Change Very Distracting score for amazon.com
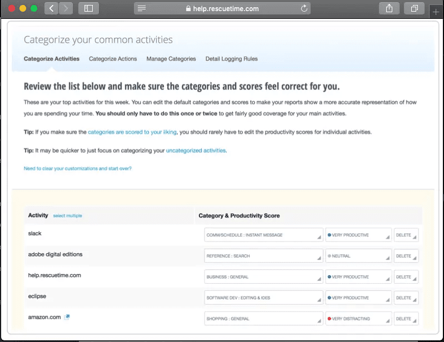 tap(358, 319)
